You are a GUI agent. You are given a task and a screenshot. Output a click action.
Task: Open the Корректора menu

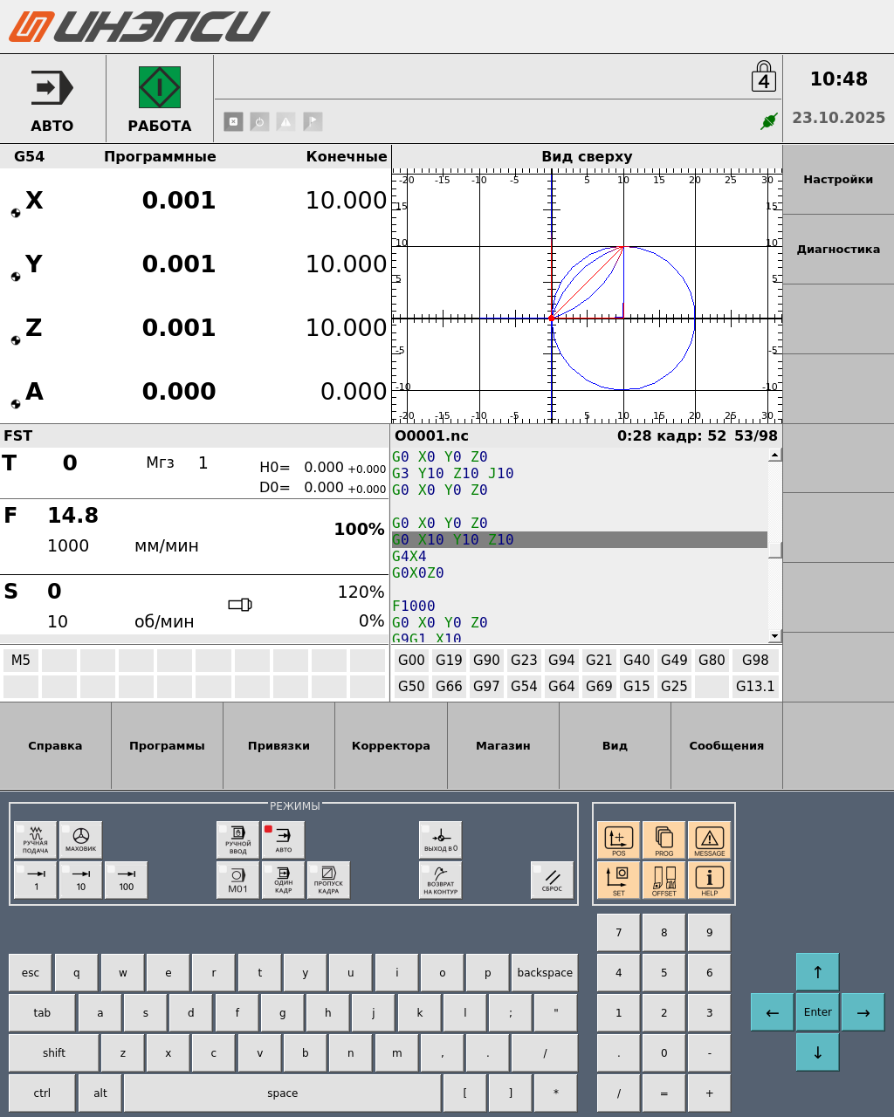[391, 746]
